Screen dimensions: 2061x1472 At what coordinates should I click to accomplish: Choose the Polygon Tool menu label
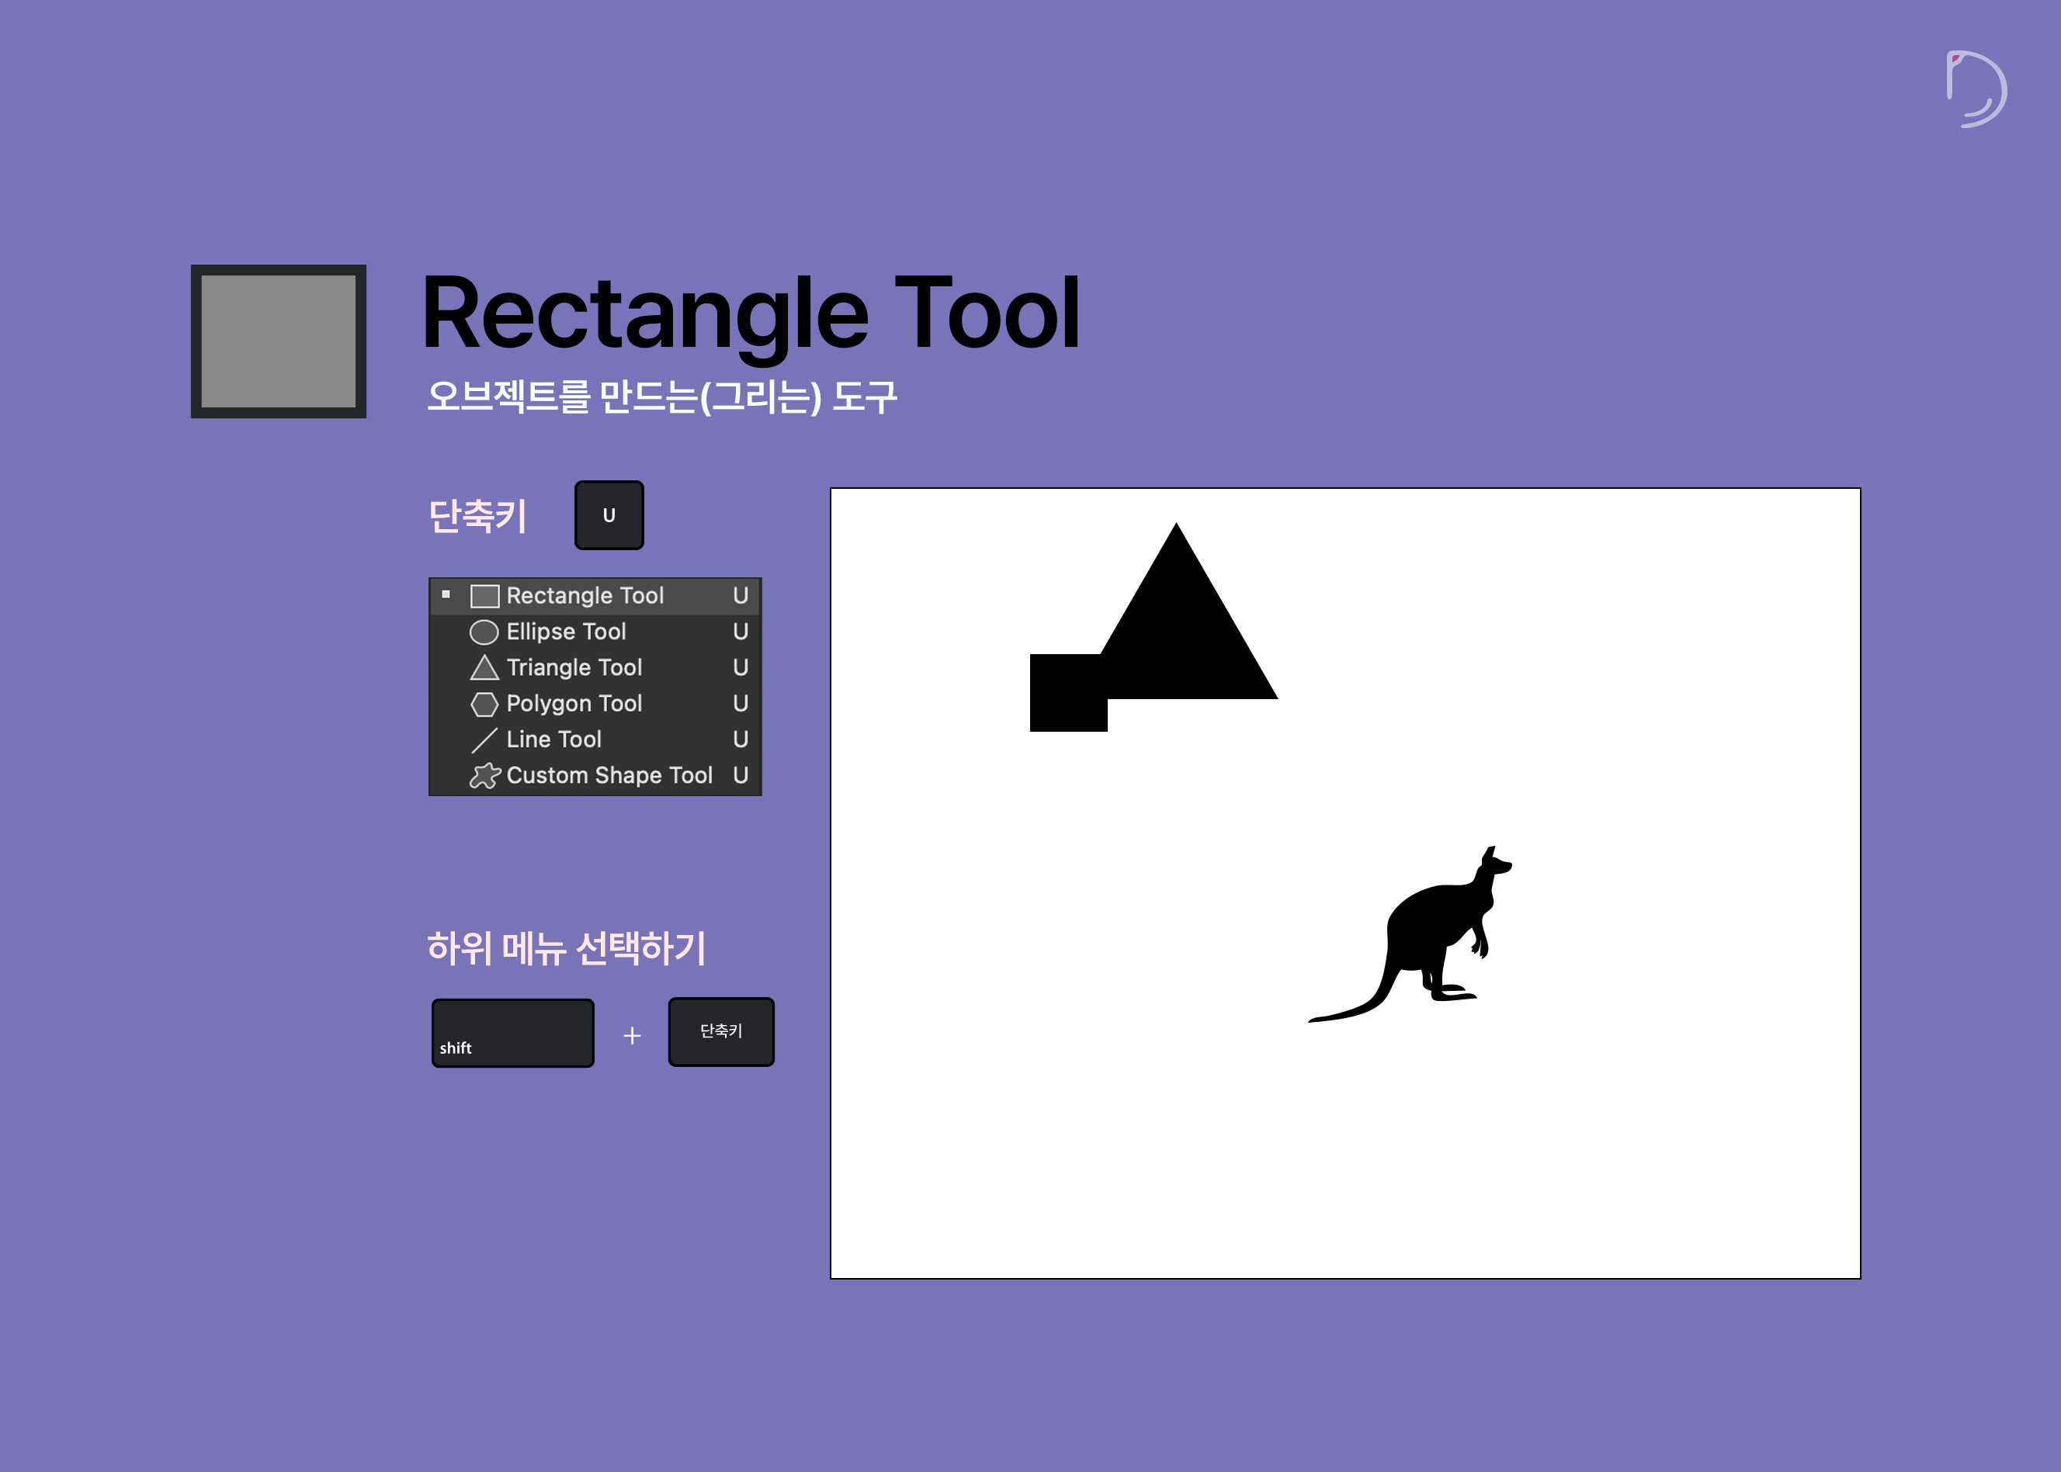pos(574,703)
